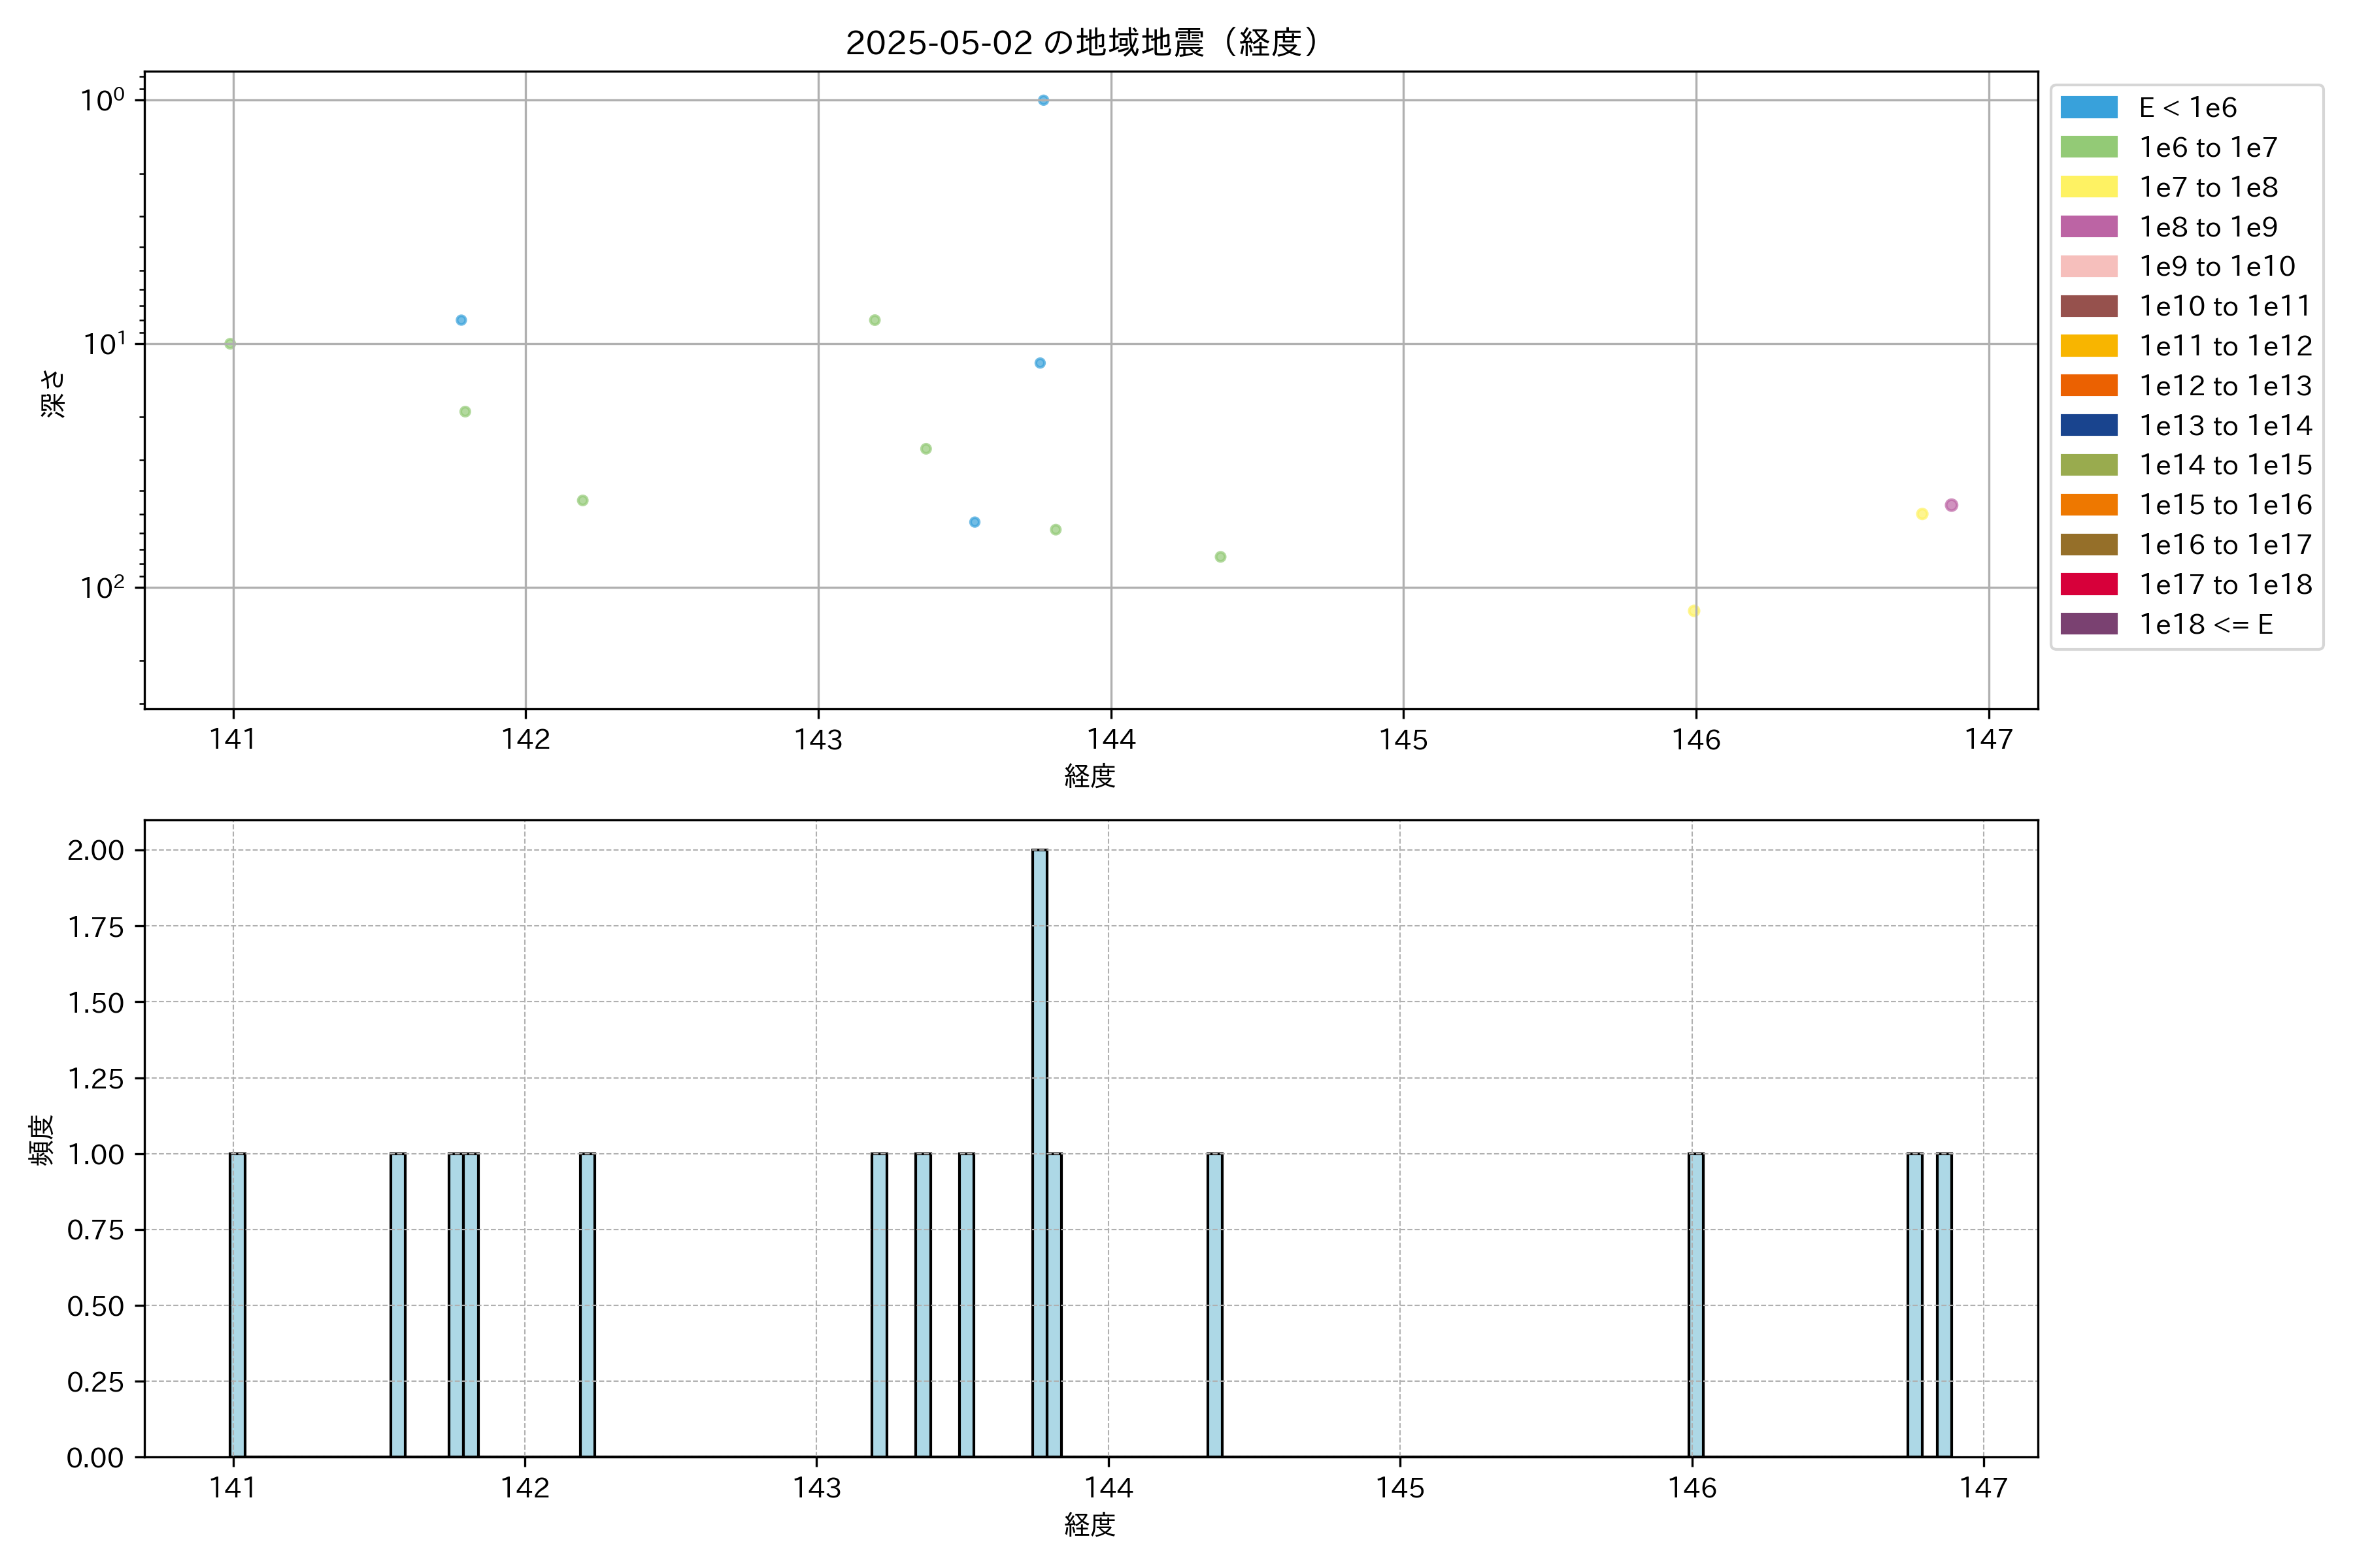Click the blue scatter point at depth 10^0
Image resolution: width=2353 pixels, height=1568 pixels.
[1043, 100]
